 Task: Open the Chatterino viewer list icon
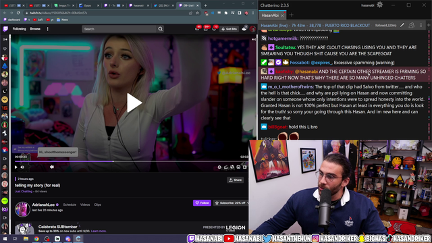tap(412, 26)
